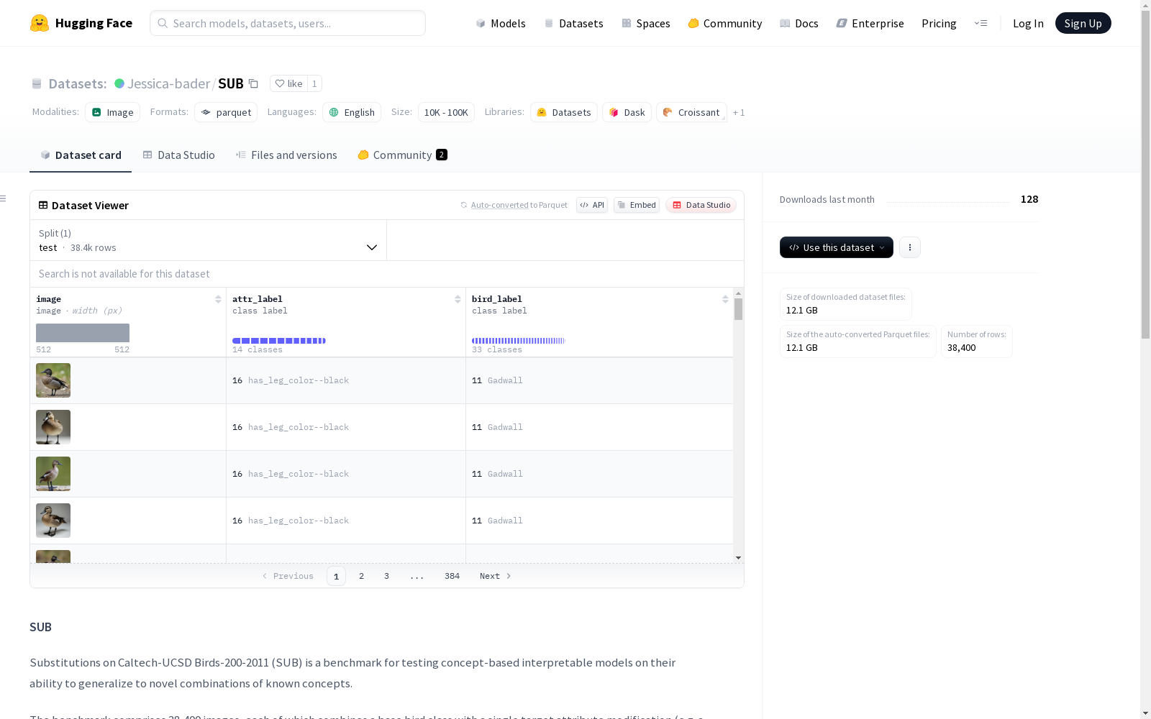
Task: Open the left-edge table of contents icon
Action: [x=4, y=198]
